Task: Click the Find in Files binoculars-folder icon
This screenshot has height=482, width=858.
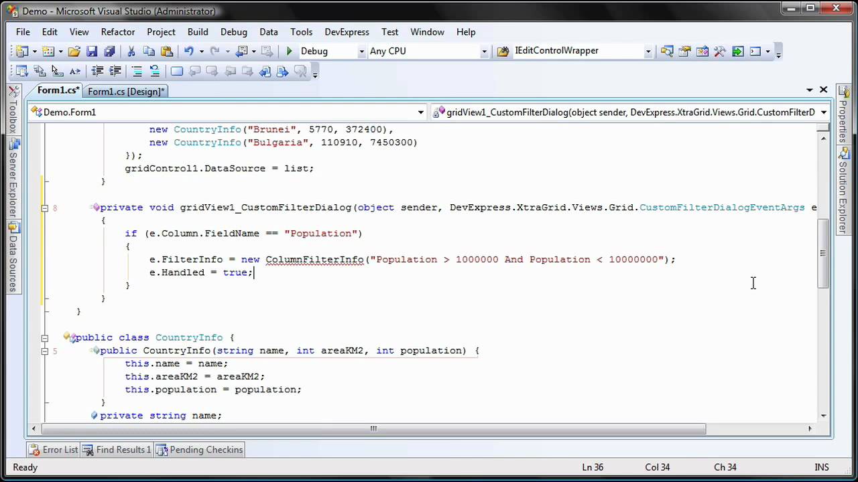Action: (502, 51)
